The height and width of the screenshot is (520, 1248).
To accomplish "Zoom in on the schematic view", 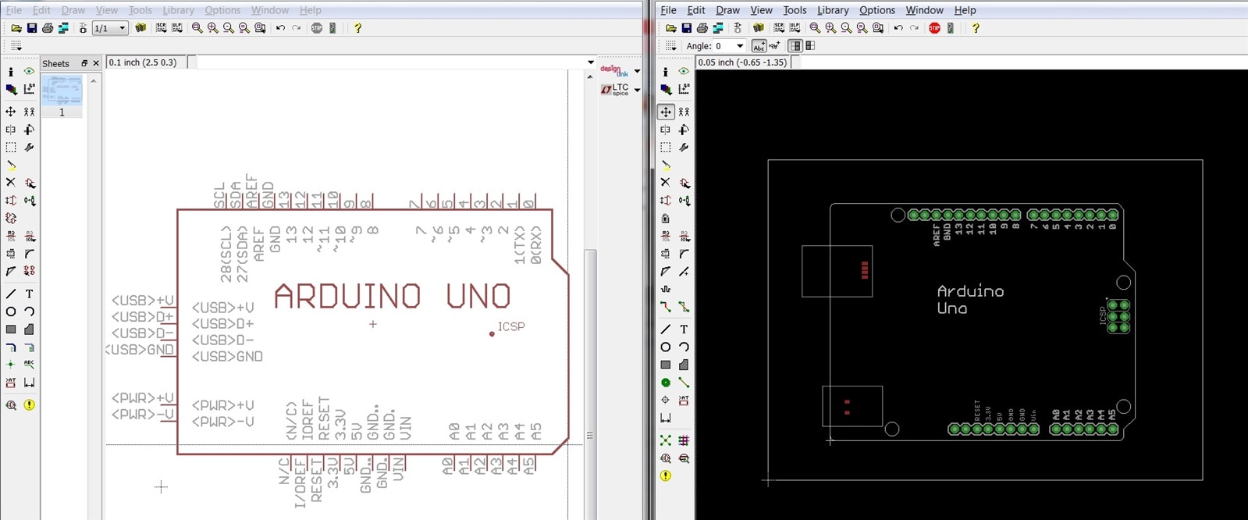I will tap(213, 28).
